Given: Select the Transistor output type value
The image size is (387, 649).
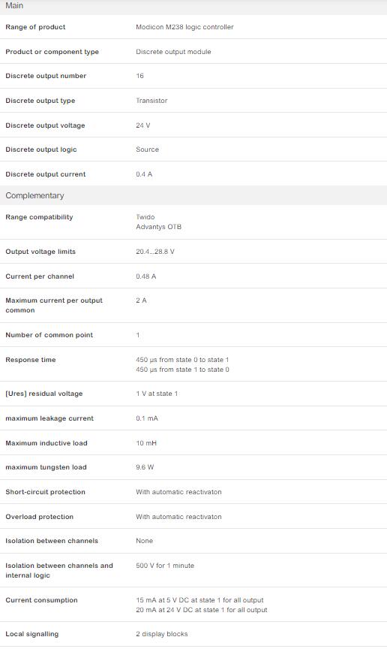Looking at the screenshot, I should (151, 101).
